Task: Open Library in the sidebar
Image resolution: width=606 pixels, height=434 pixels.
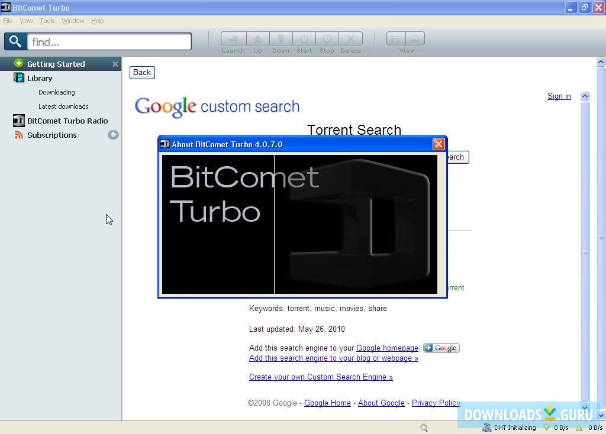Action: pyautogui.click(x=40, y=79)
